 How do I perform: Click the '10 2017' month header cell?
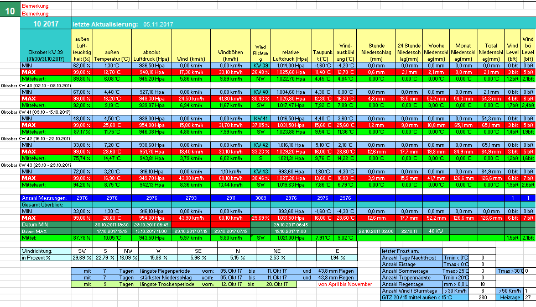click(45, 24)
